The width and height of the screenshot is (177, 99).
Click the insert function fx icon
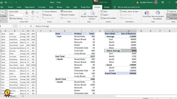click(x=31, y=26)
